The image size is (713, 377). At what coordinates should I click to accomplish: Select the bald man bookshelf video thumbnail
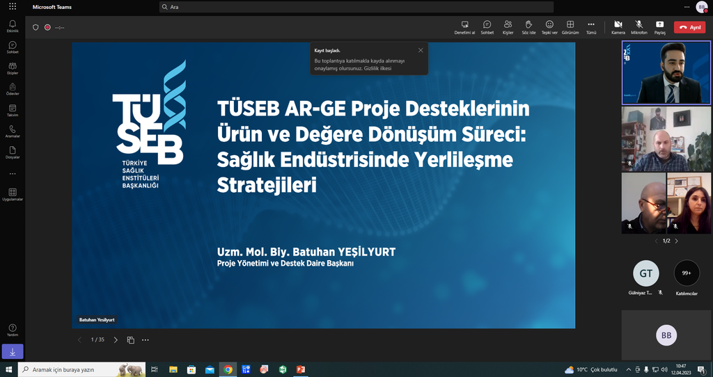pyautogui.click(x=666, y=138)
